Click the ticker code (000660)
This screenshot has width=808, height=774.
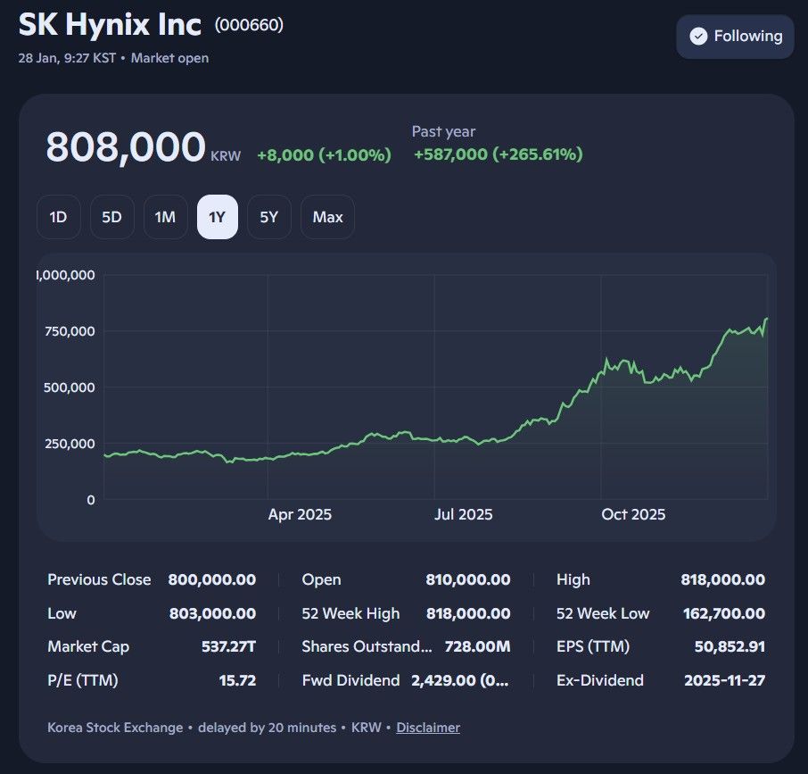[x=249, y=25]
